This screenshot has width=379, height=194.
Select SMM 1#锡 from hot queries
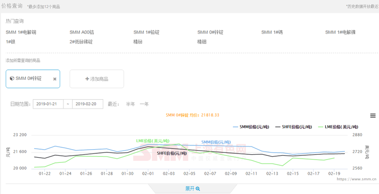[x=272, y=32]
